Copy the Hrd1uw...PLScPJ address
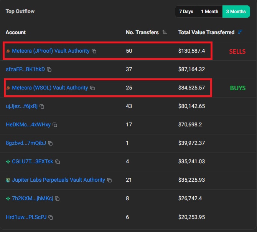 click(x=51, y=217)
